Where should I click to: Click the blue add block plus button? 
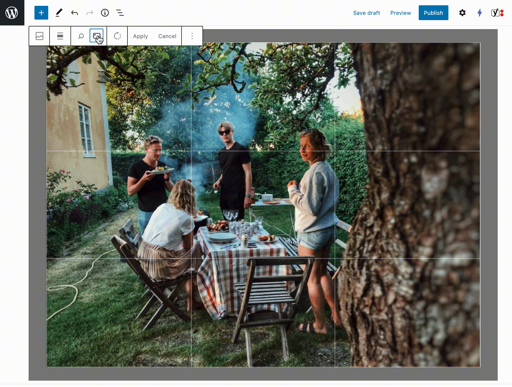click(41, 13)
